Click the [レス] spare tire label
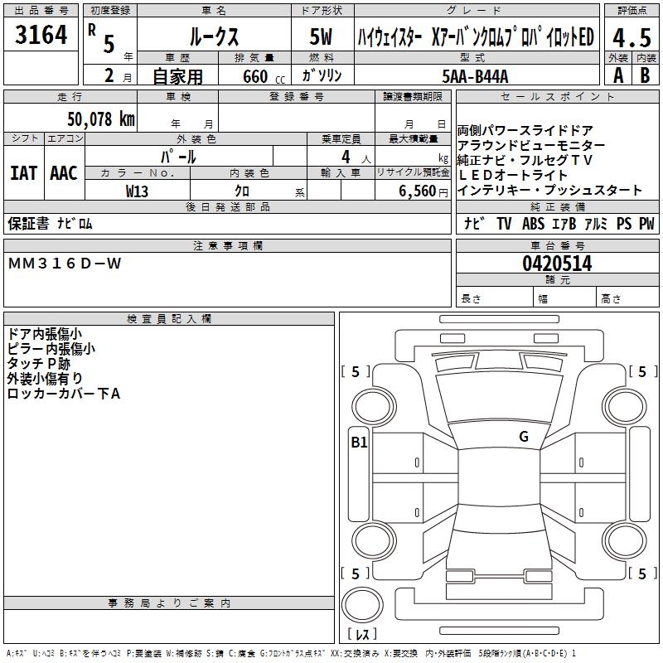This screenshot has width=663, height=663. tap(362, 635)
